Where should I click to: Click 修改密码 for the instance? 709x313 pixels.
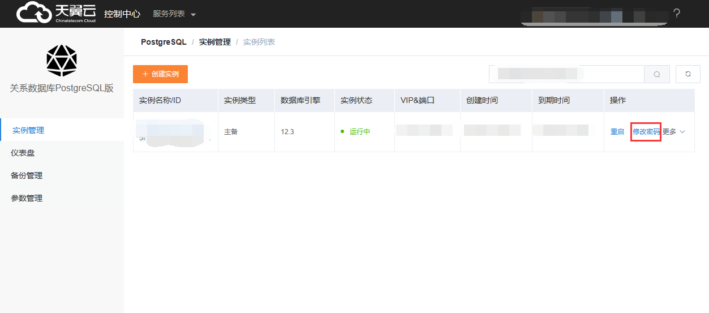click(x=646, y=131)
